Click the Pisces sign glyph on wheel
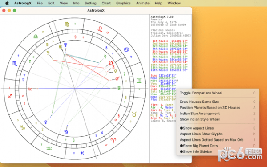 [x=82, y=153]
